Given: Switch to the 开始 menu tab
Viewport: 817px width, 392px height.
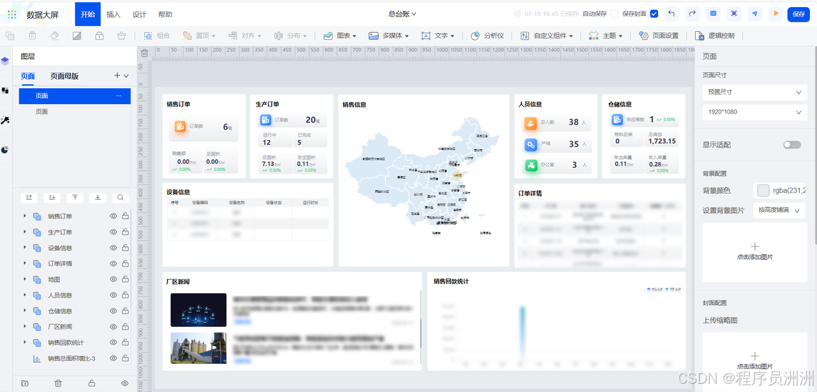Looking at the screenshot, I should [x=87, y=14].
